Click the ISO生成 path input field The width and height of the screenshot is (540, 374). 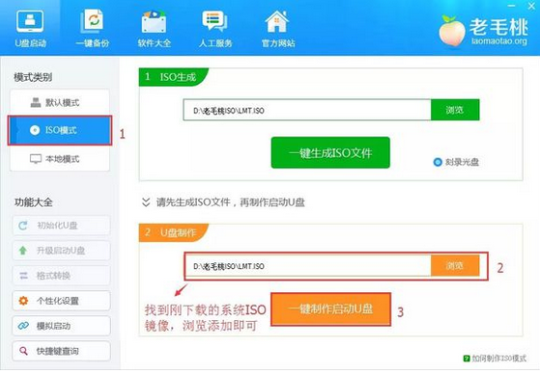(x=307, y=110)
